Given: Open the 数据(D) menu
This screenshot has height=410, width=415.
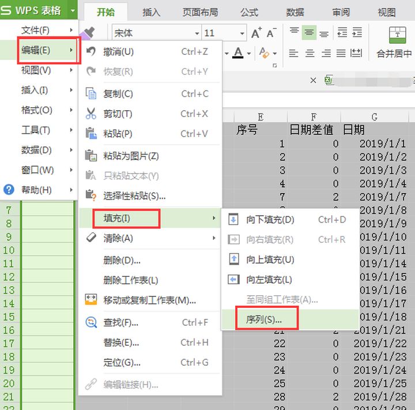Looking at the screenshot, I should (x=39, y=150).
